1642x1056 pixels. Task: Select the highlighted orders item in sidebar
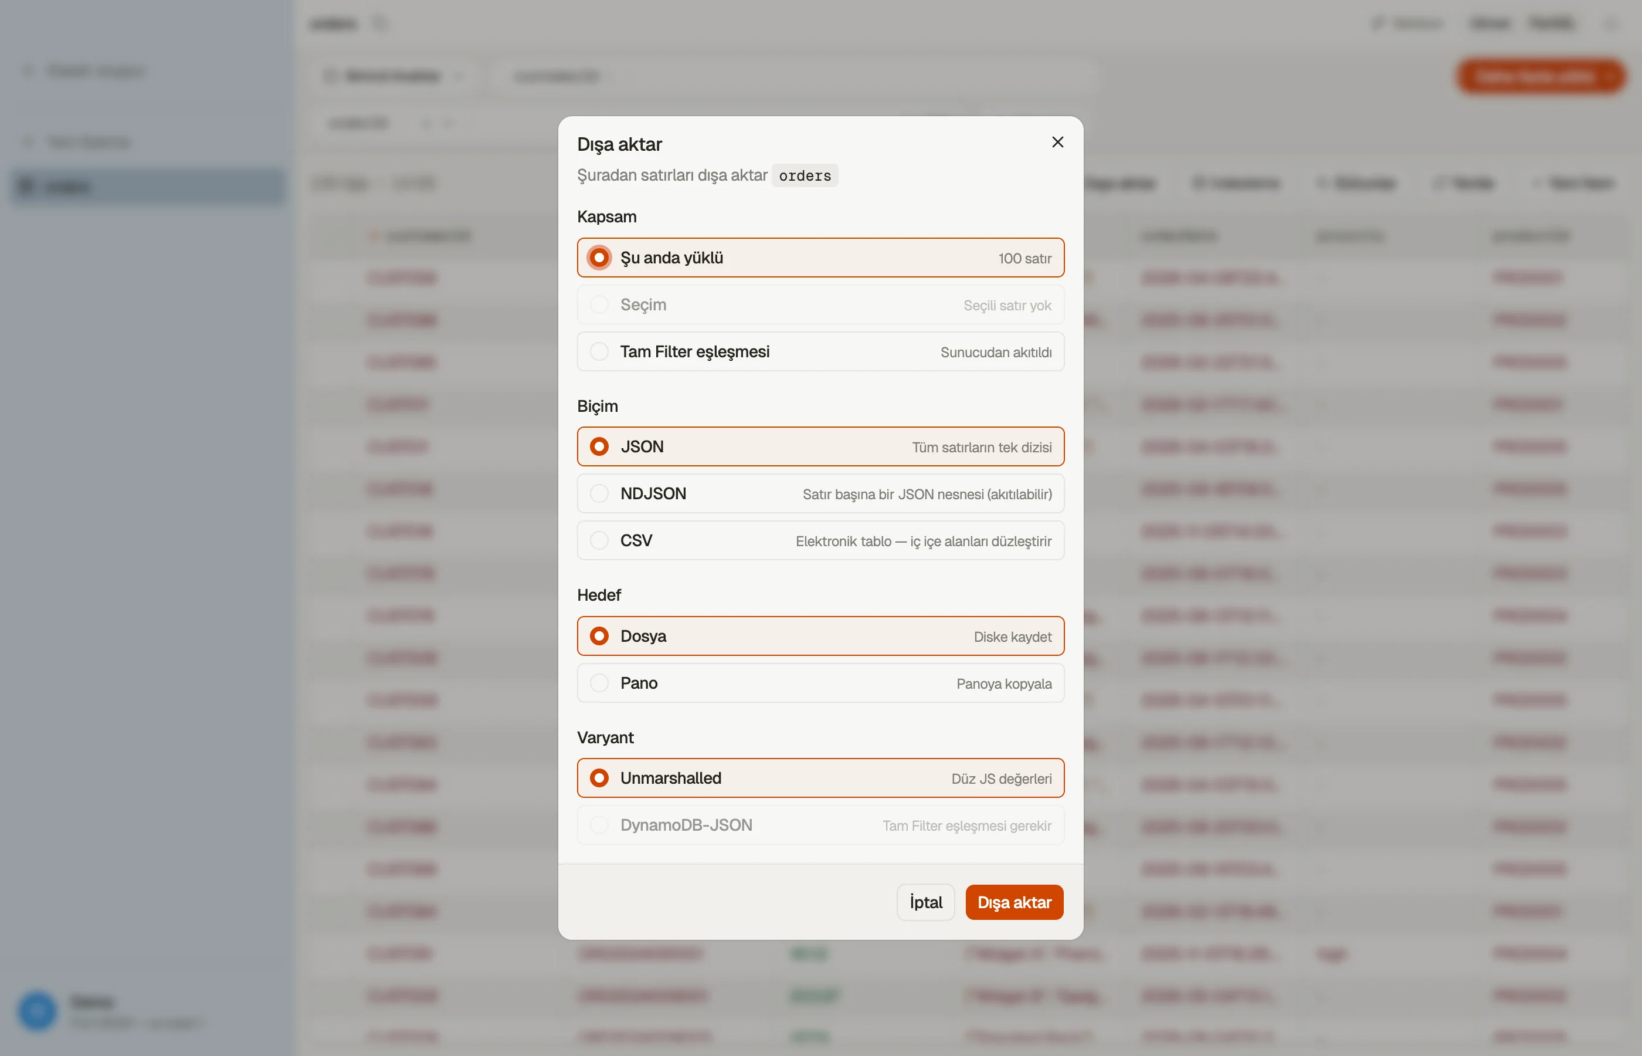tap(148, 187)
